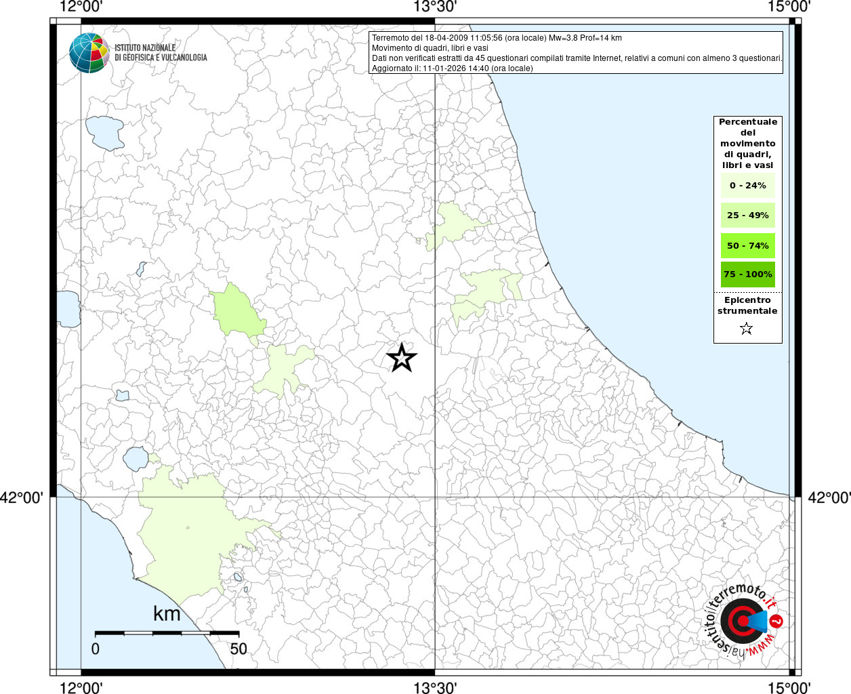Viewport: 851px width, 694px height.
Task: Click the bottom 15°00' longitude label
Action: pos(789,687)
